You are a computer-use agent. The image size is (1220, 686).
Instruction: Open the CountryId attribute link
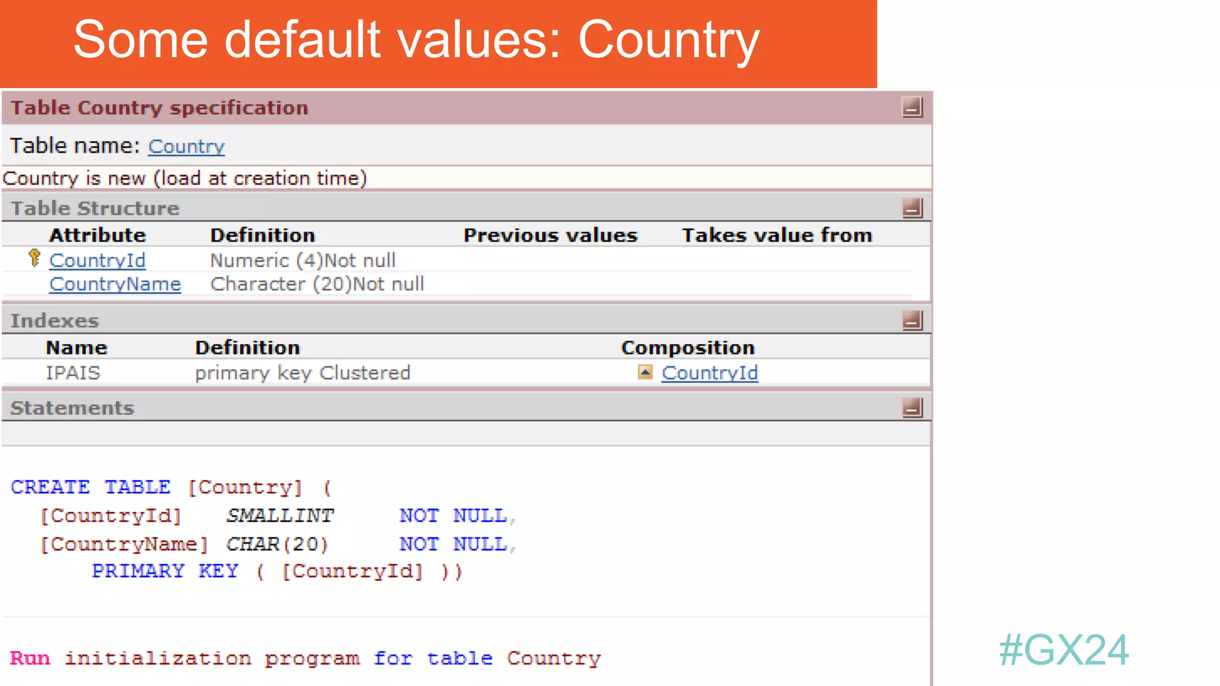click(x=97, y=261)
